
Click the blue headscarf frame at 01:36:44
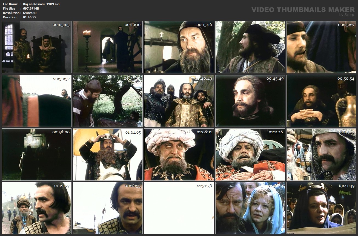click(x=250, y=208)
